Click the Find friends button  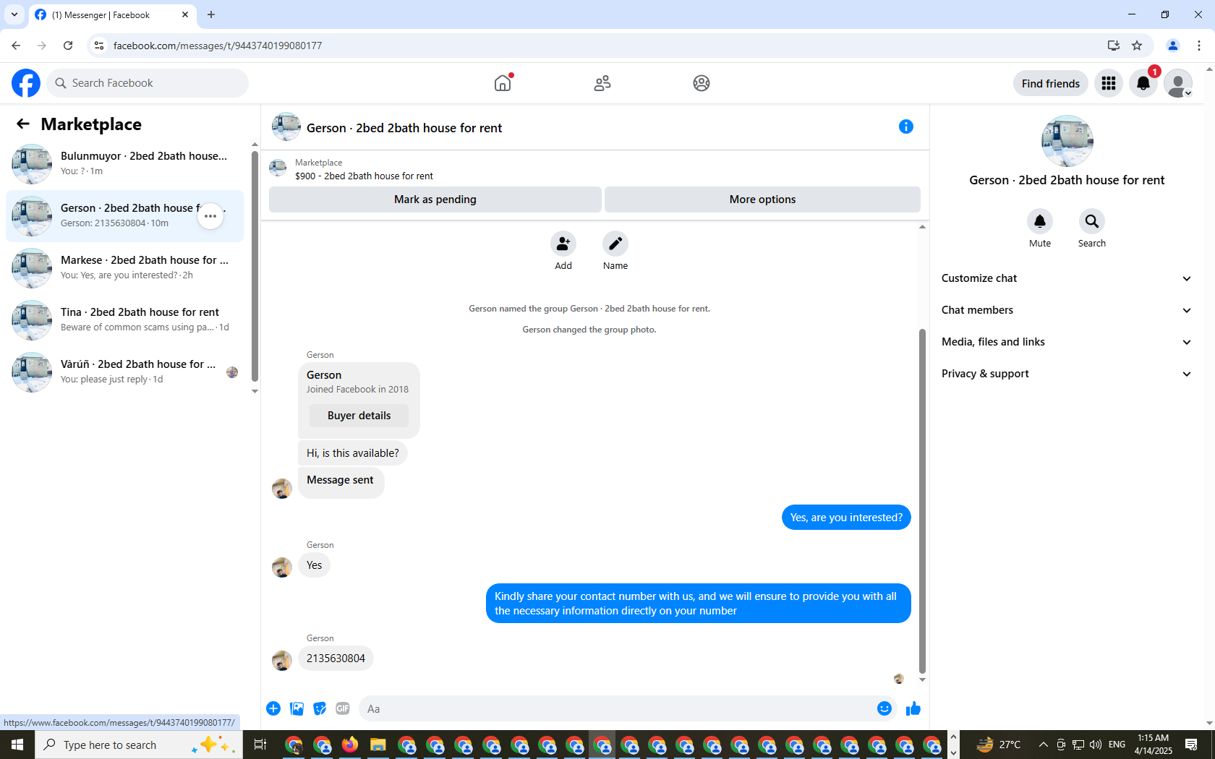pos(1051,83)
